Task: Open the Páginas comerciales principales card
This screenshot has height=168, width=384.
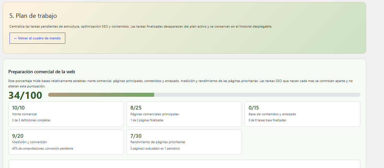Action: [x=184, y=114]
